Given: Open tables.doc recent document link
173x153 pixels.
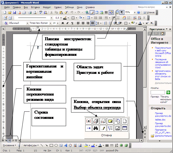Looking at the screenshot, I should pyautogui.click(x=160, y=120).
